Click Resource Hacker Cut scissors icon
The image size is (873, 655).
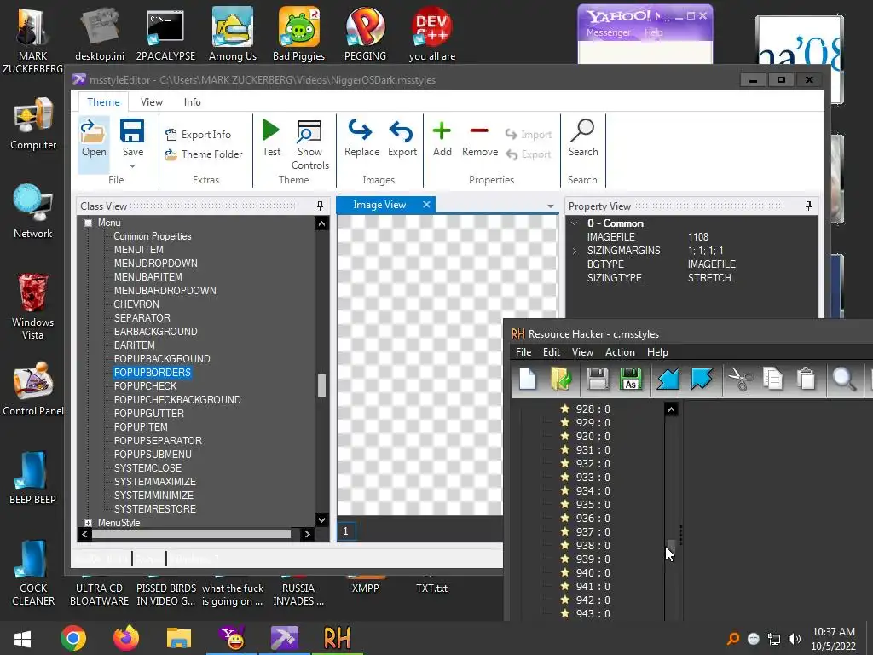(x=741, y=380)
